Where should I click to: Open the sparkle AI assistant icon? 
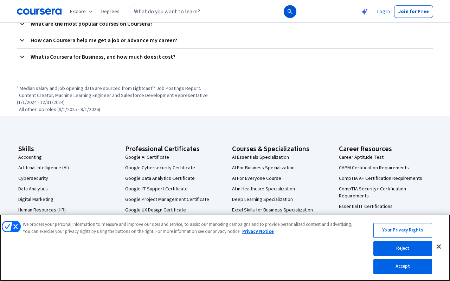pos(365,12)
